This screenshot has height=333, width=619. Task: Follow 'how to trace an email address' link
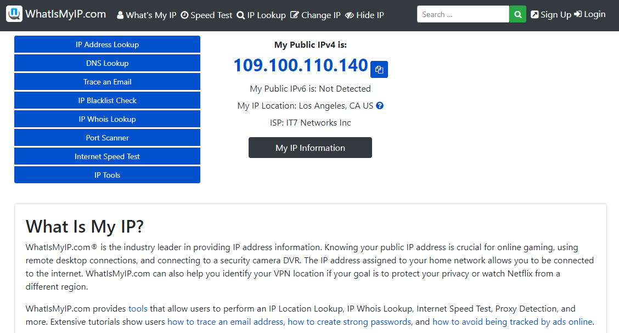226,322
